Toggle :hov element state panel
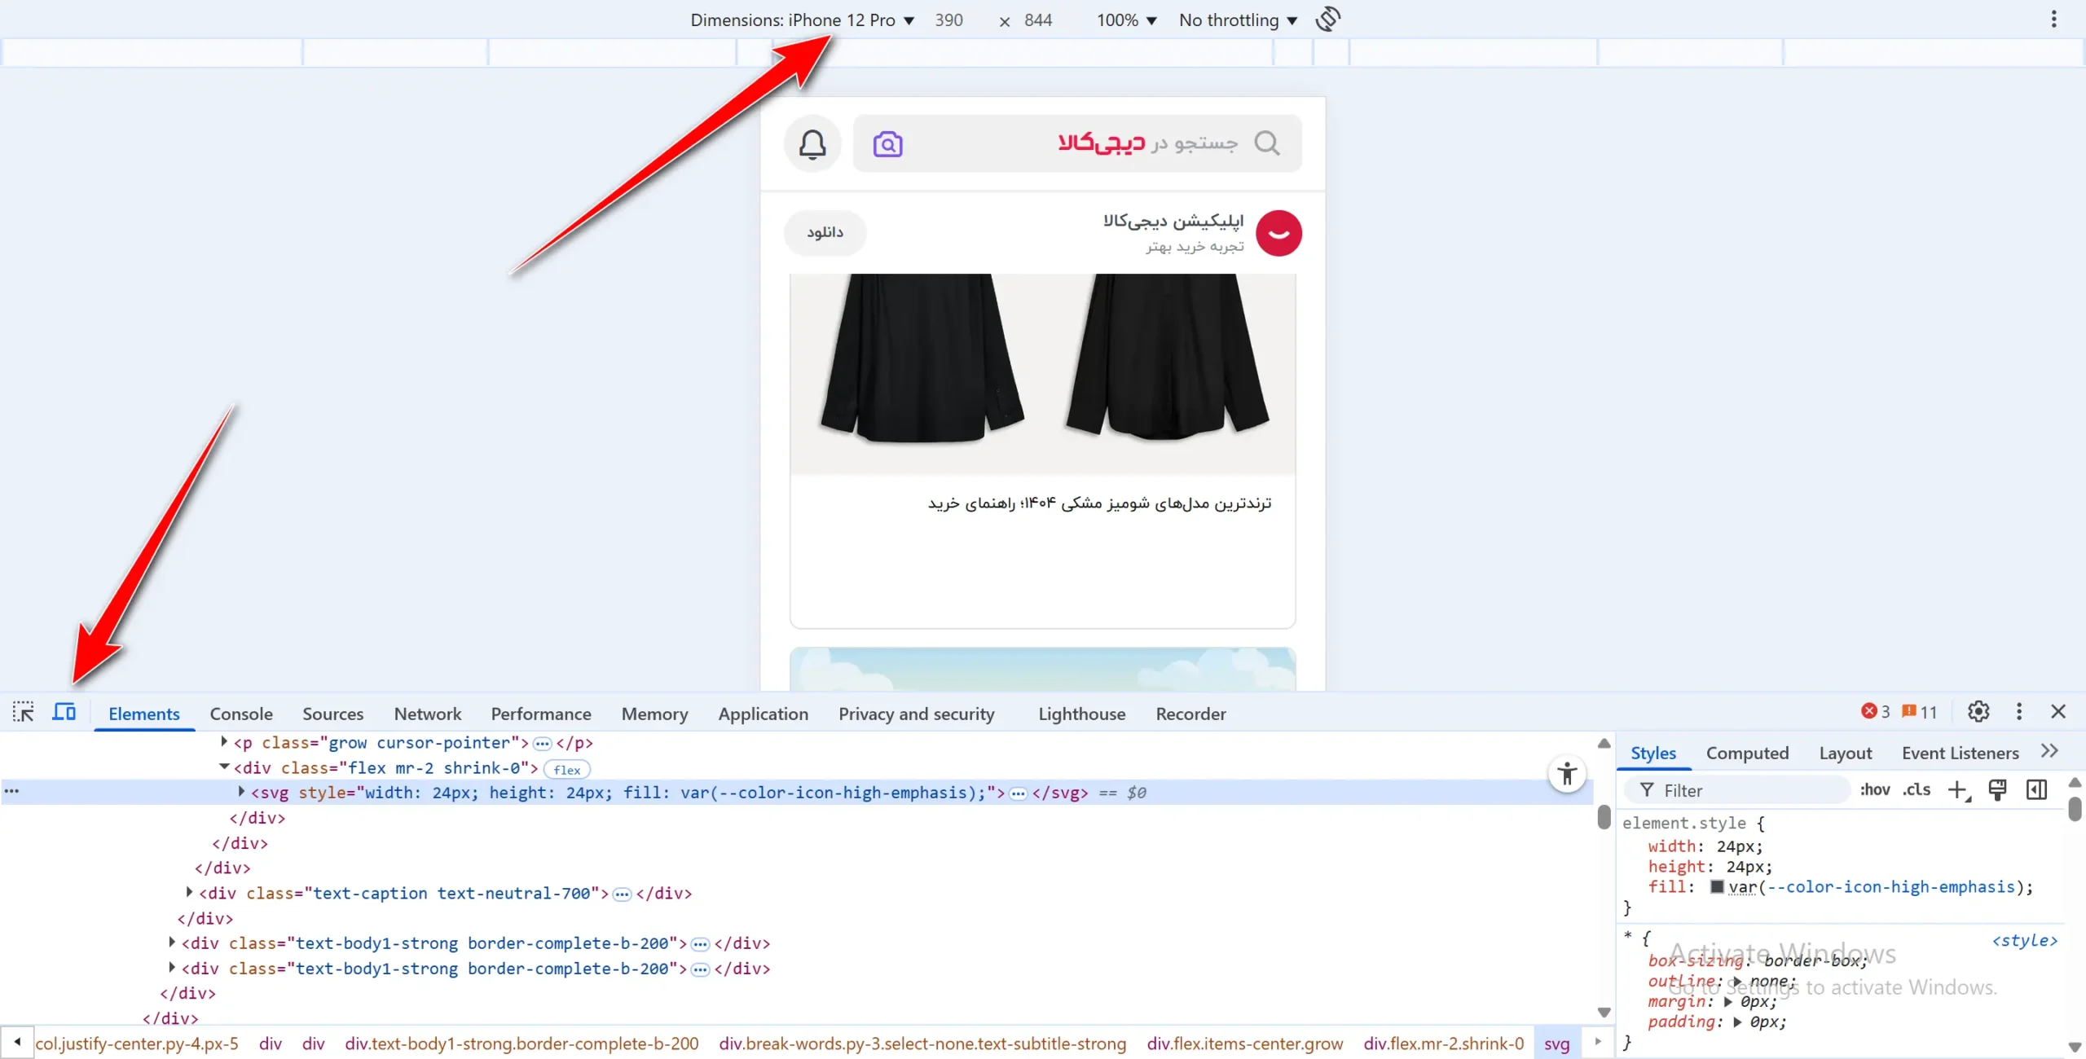2086x1059 pixels. (1874, 790)
